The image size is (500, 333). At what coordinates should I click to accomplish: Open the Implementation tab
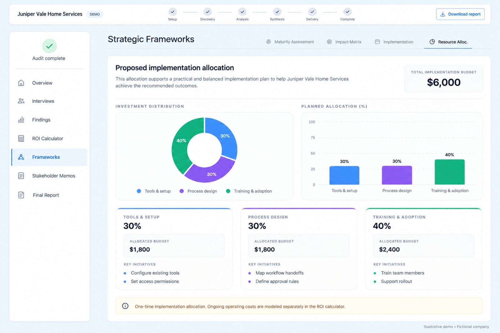[394, 42]
